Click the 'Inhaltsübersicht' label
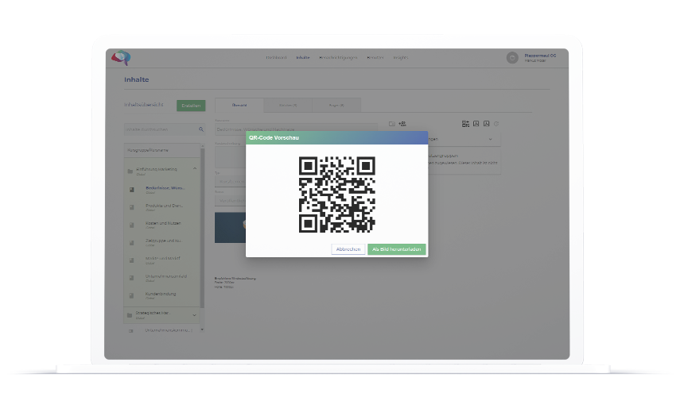This screenshot has width=684, height=420. pyautogui.click(x=144, y=105)
